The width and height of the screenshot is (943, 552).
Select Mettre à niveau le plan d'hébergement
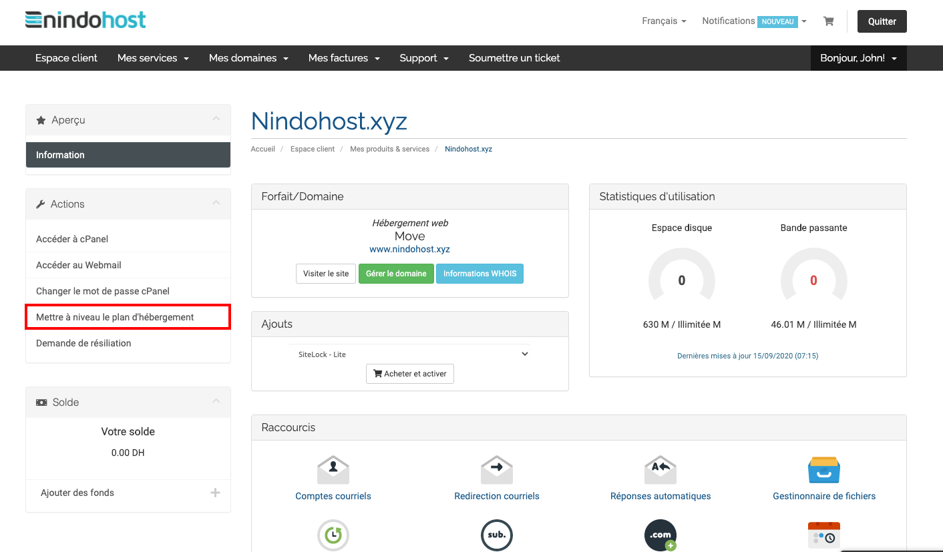pos(128,317)
